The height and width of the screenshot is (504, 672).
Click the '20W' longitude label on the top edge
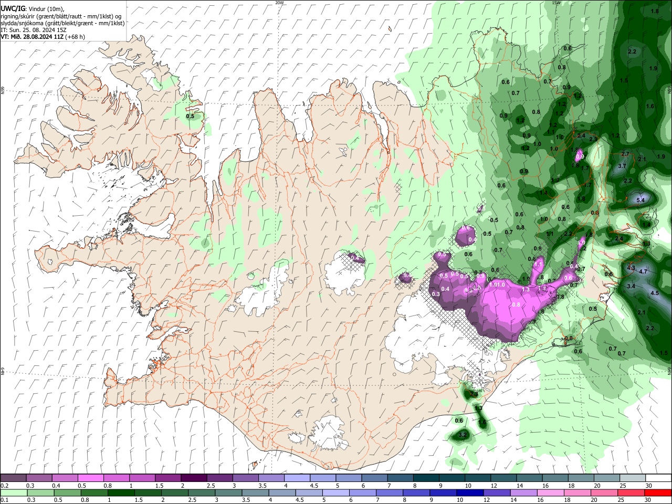[279, 3]
